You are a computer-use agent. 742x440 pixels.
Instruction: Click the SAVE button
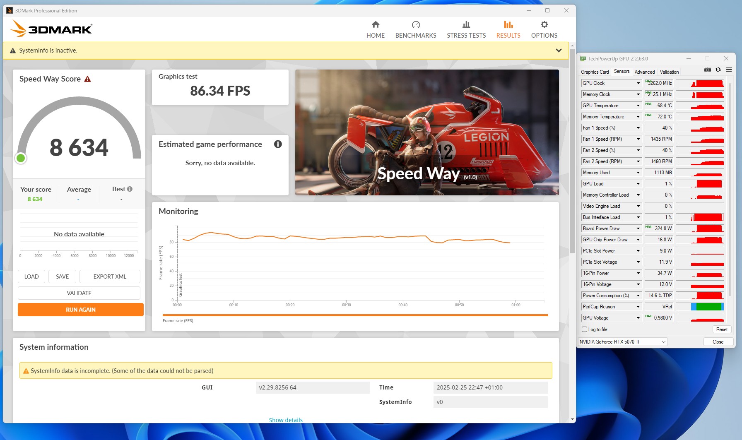click(63, 277)
